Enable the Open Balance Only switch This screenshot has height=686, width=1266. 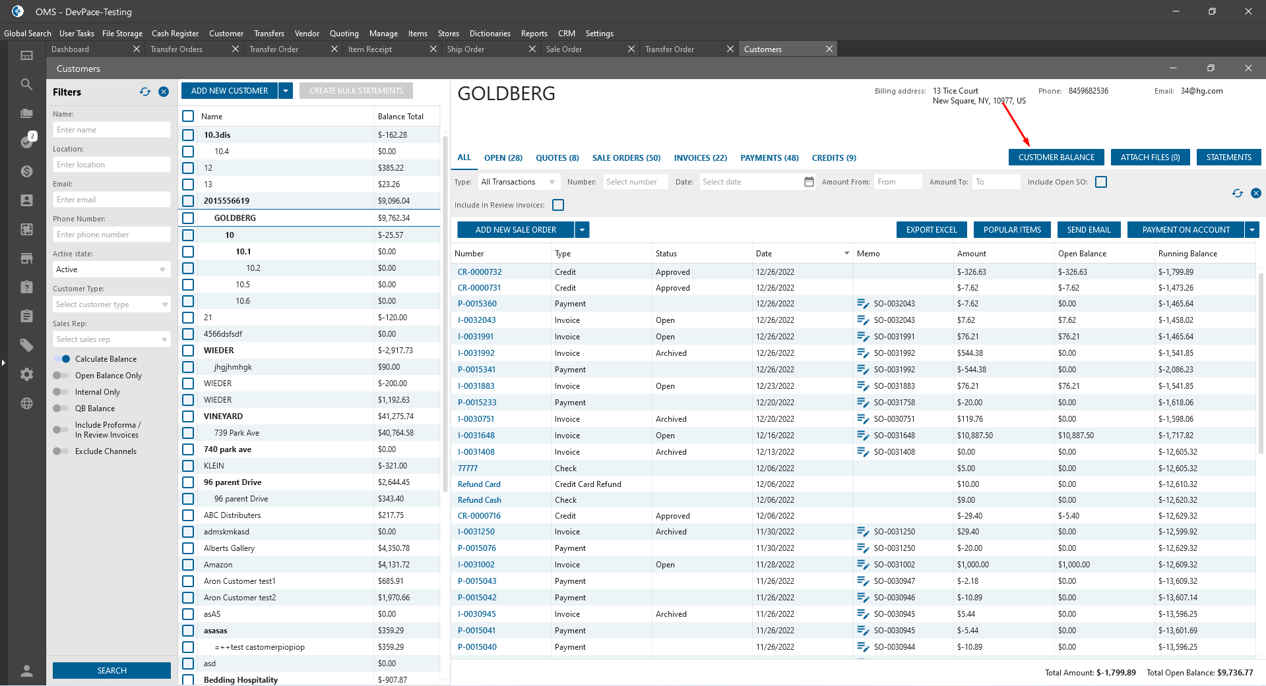click(x=61, y=376)
